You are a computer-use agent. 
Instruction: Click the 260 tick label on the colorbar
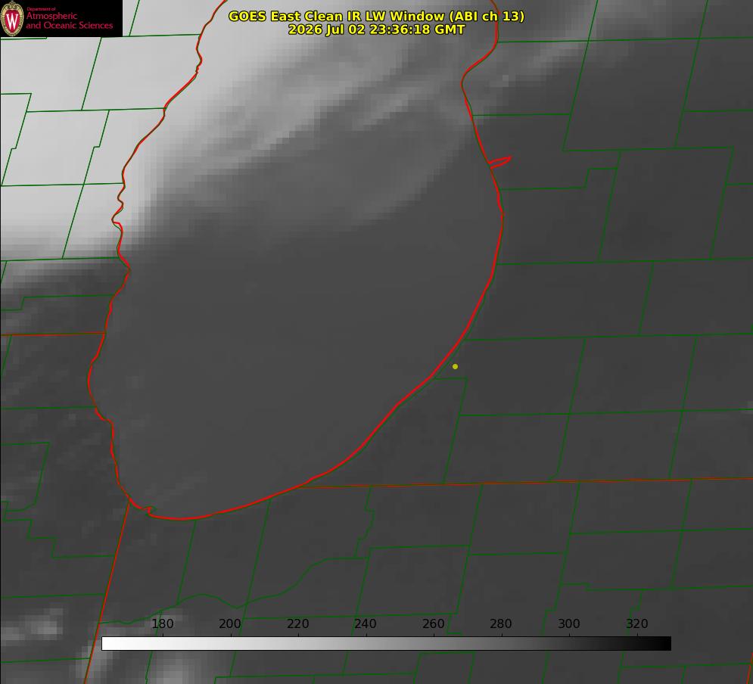pos(433,623)
